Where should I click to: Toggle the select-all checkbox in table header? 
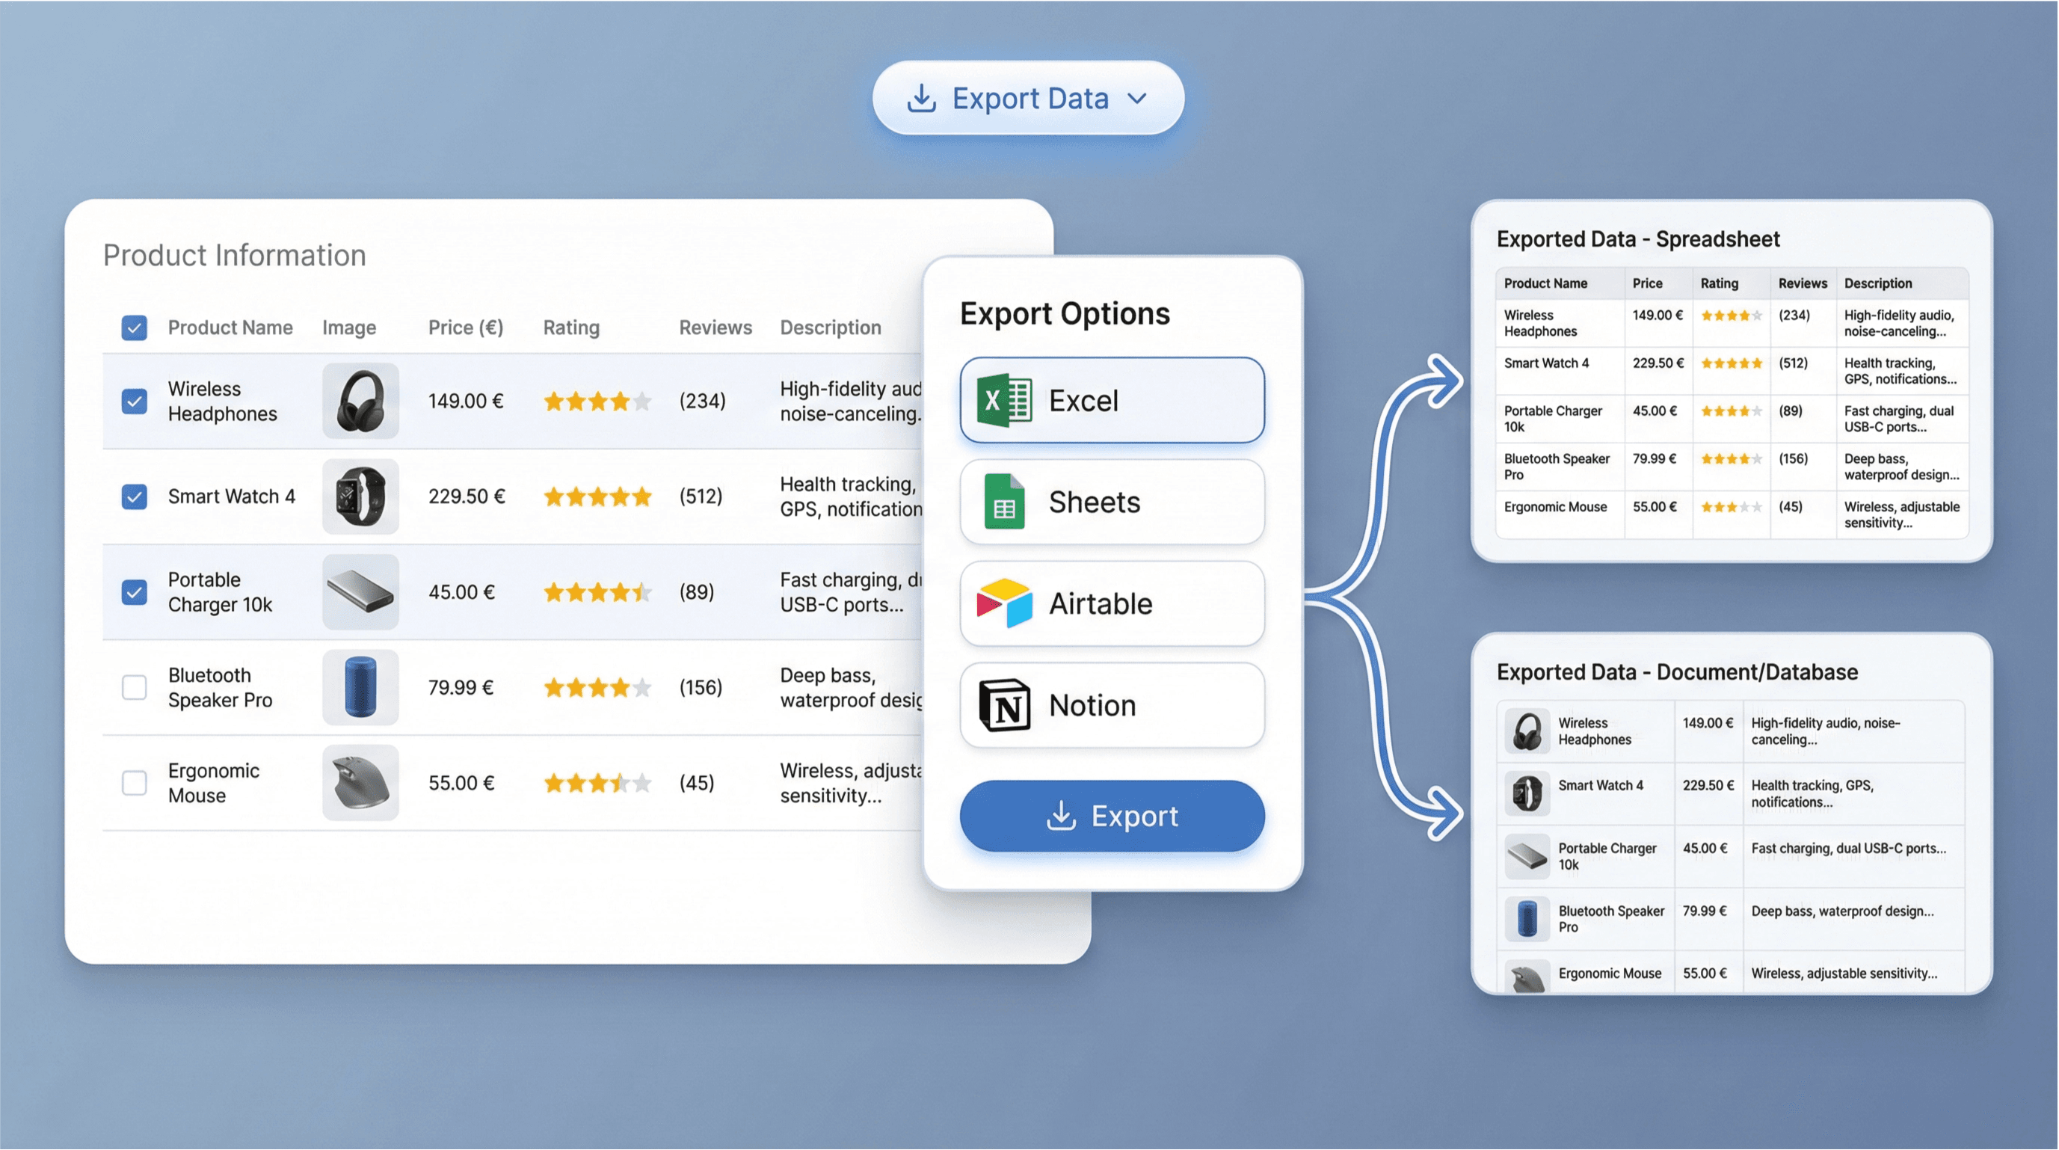(x=135, y=327)
